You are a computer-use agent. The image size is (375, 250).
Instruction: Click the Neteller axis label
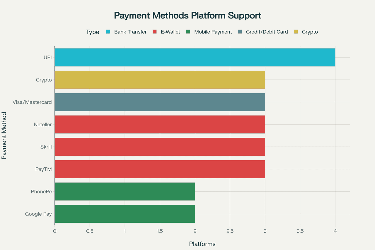pyautogui.click(x=43, y=125)
